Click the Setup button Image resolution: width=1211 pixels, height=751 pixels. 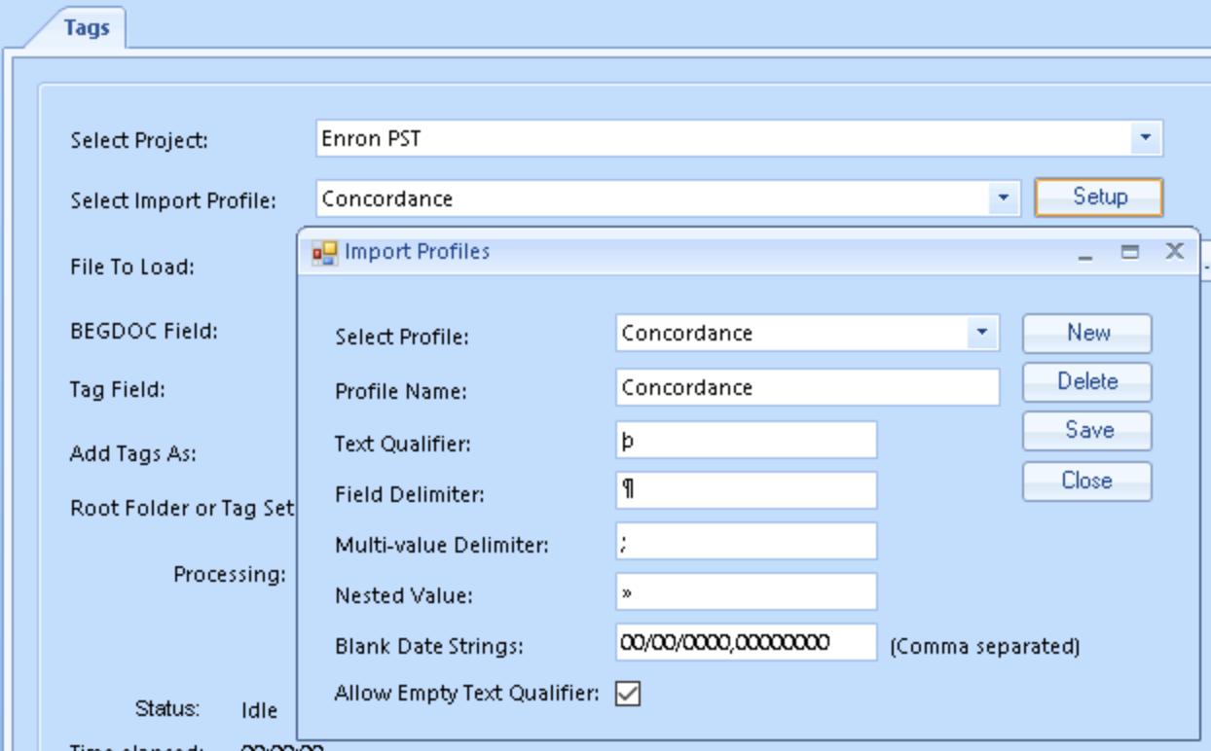pyautogui.click(x=1099, y=197)
